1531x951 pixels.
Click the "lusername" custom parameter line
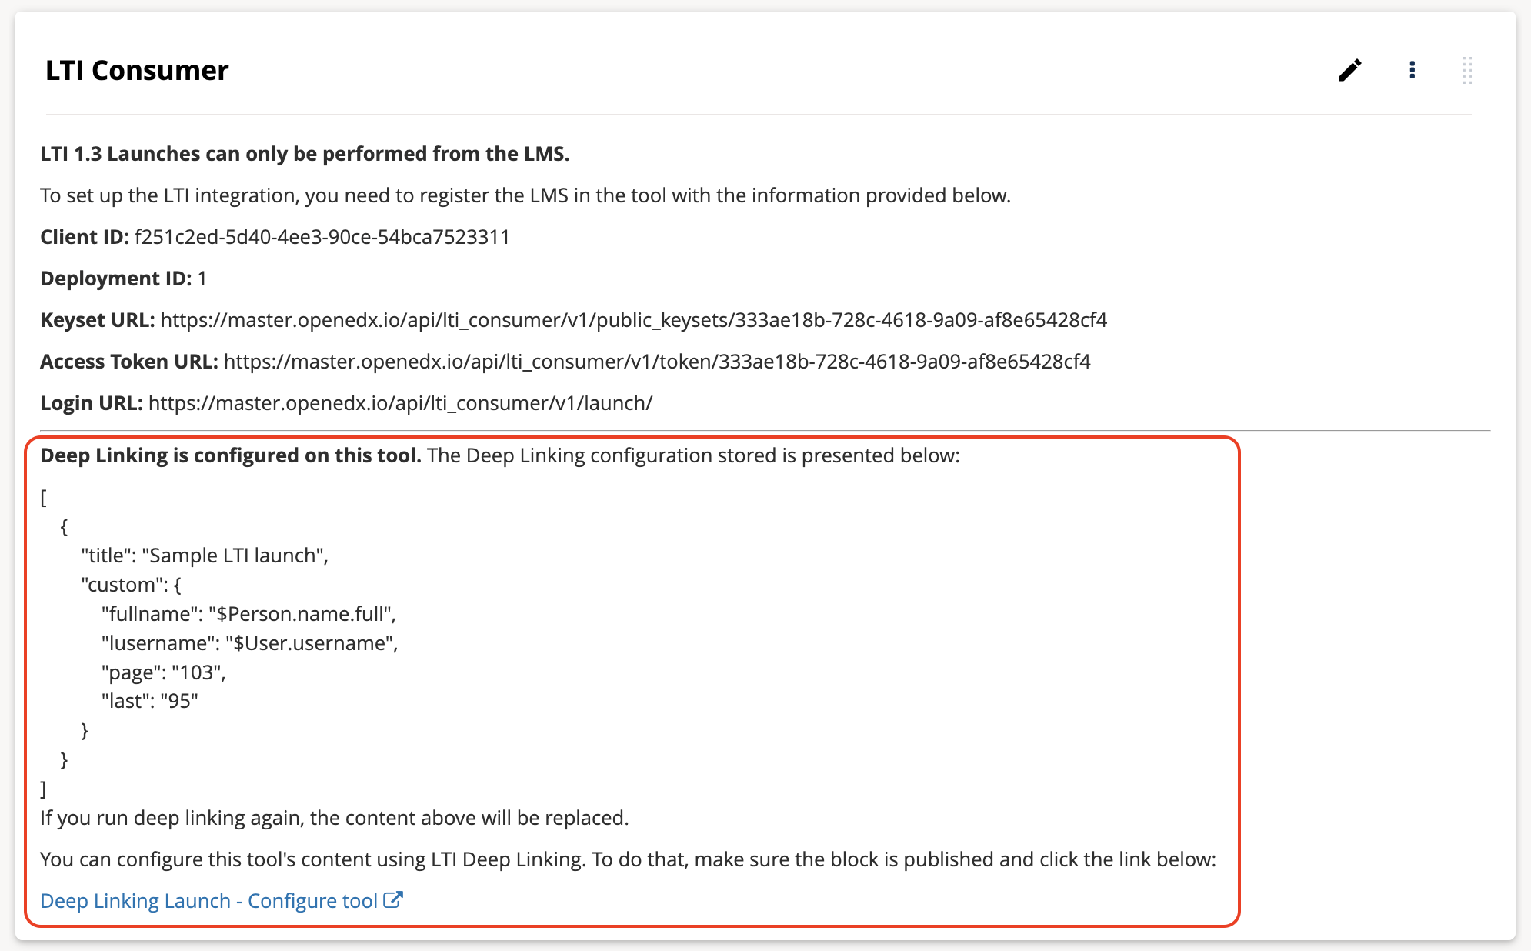click(x=250, y=643)
